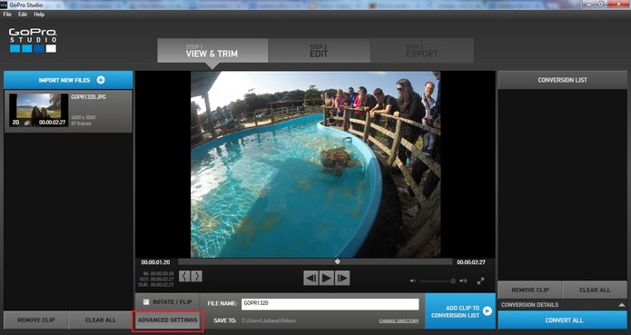Open the Help menu

pyautogui.click(x=39, y=15)
